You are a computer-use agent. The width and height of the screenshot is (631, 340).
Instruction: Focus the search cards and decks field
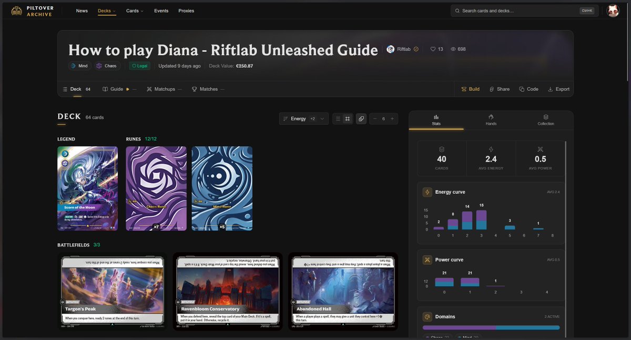(x=524, y=11)
